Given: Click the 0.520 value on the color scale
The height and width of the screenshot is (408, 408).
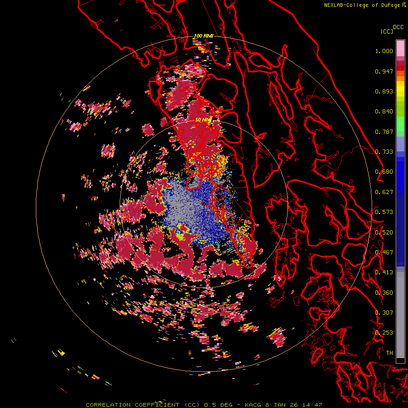Looking at the screenshot, I should point(384,233).
